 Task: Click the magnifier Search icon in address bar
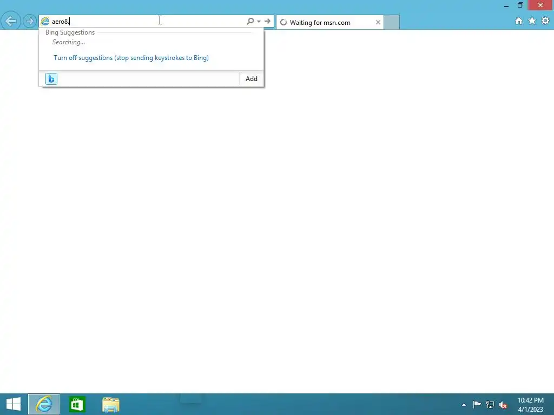[x=250, y=21]
